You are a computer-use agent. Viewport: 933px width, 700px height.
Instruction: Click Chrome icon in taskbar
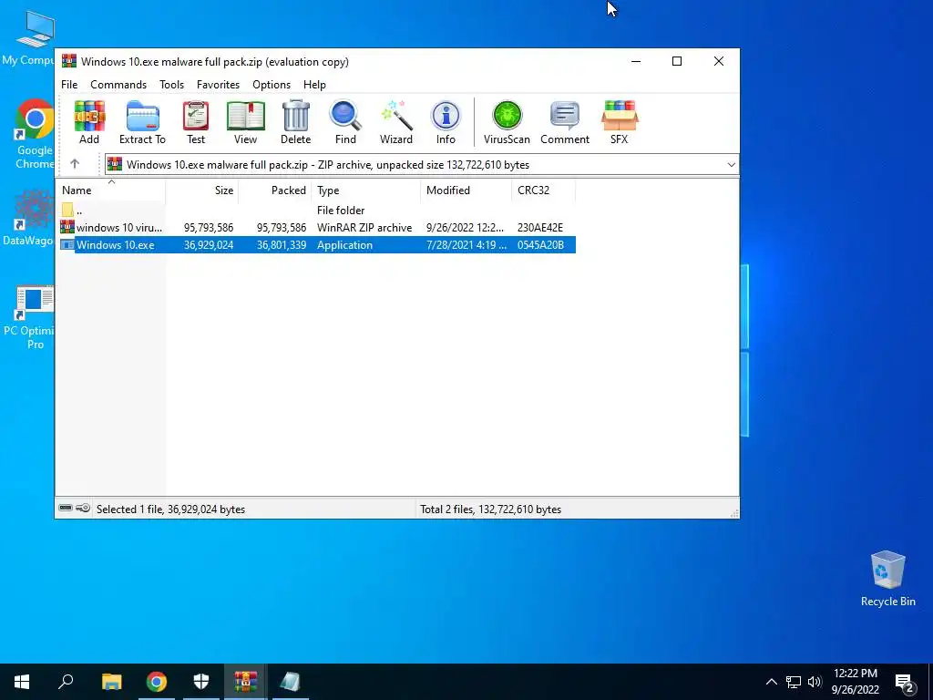[x=157, y=682]
